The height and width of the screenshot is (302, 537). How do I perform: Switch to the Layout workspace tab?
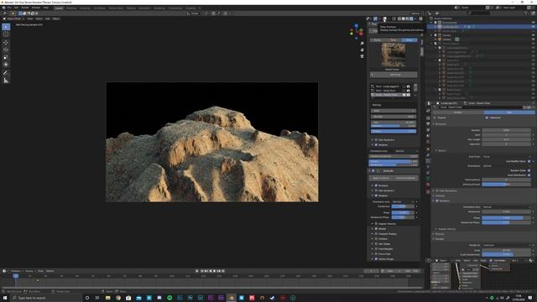click(x=59, y=8)
